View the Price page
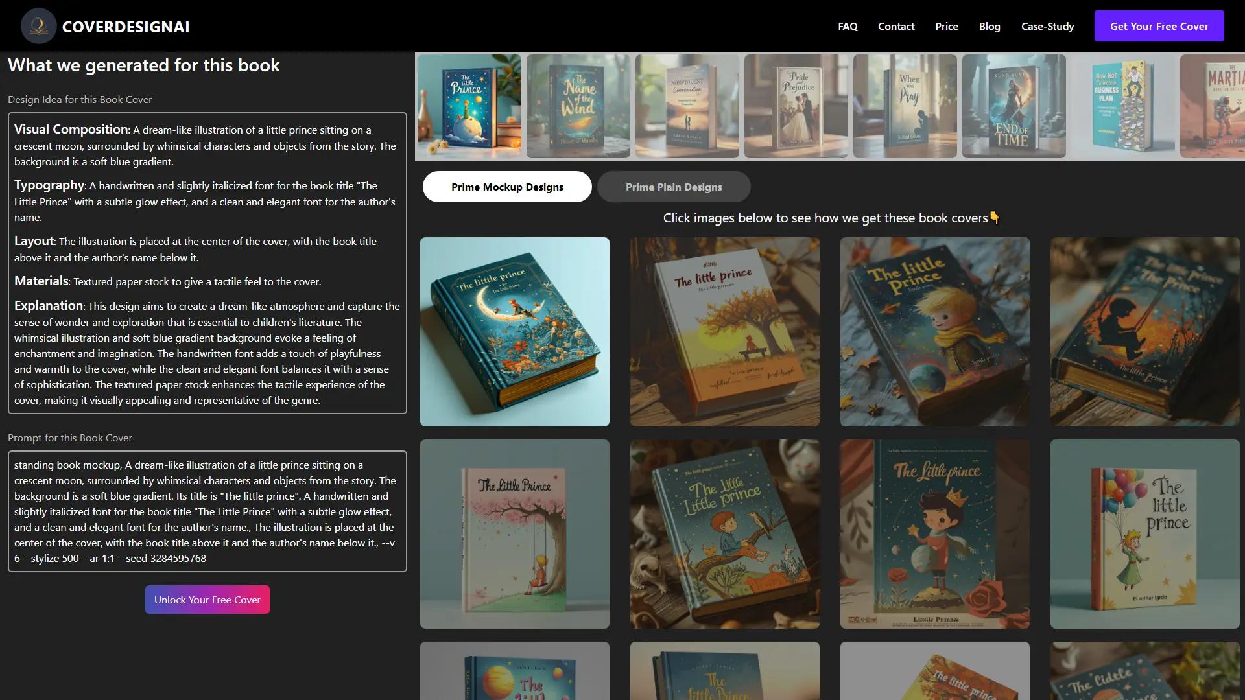This screenshot has width=1245, height=700. point(947,26)
